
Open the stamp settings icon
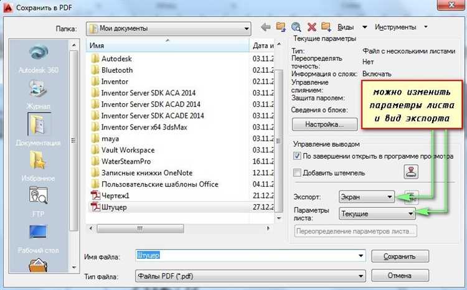pos(411,172)
